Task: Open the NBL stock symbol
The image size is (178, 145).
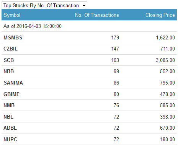Action: coord(8,117)
